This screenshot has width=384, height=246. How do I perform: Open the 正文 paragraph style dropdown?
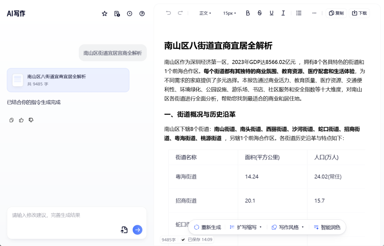click(205, 13)
